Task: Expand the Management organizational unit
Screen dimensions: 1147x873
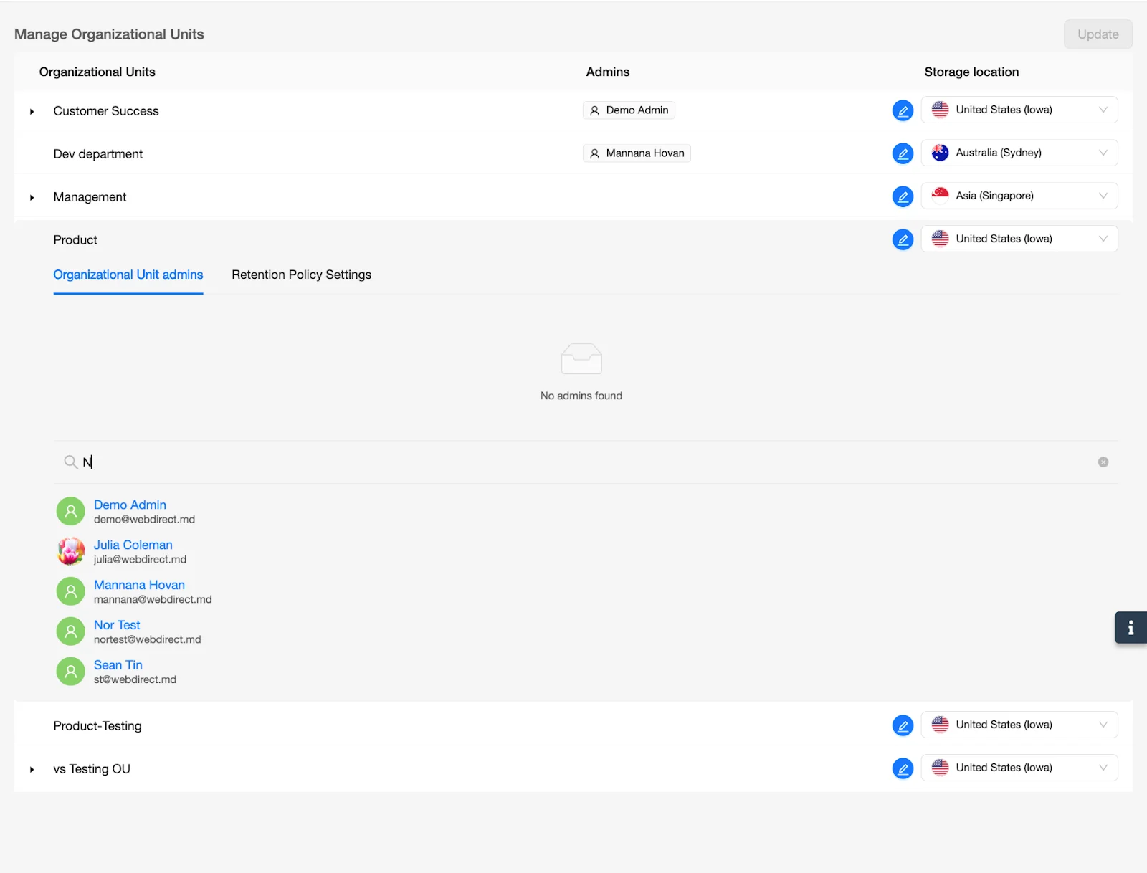Action: pos(32,197)
